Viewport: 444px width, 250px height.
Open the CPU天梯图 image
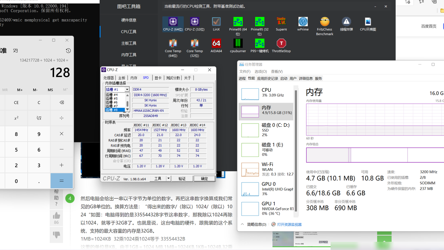[368, 24]
